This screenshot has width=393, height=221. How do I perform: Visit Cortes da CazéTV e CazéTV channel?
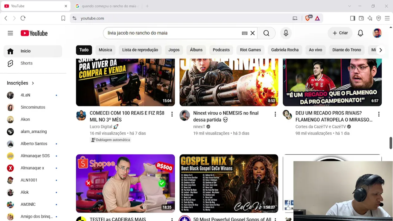tap(321, 127)
